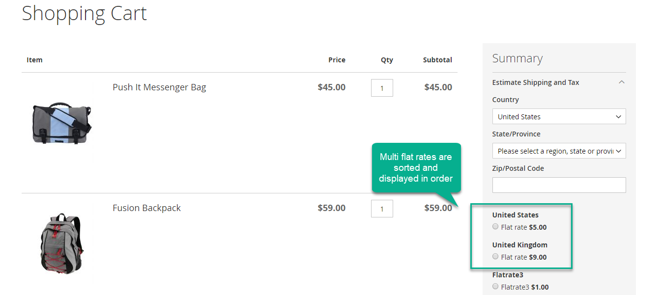Open the Push It Messenger Bag product link
The height and width of the screenshot is (295, 661).
pos(159,87)
